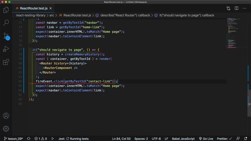Open the editor More Actions ellipsis
The height and width of the screenshot is (141, 251).
coord(244,8)
